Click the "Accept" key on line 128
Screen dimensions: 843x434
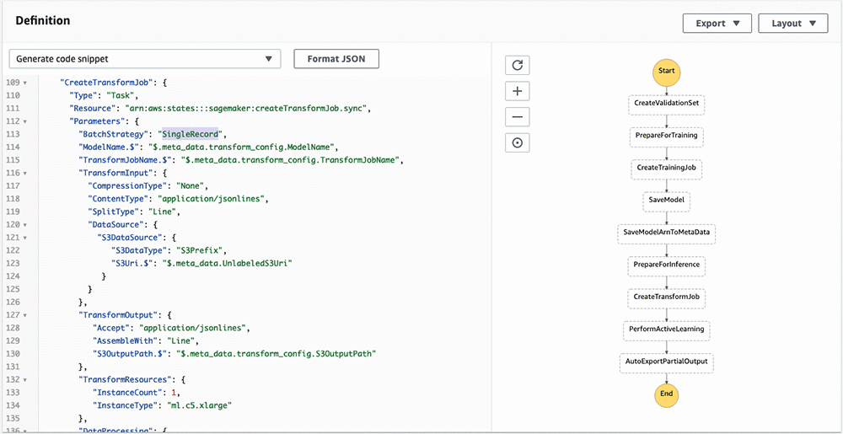pos(111,328)
